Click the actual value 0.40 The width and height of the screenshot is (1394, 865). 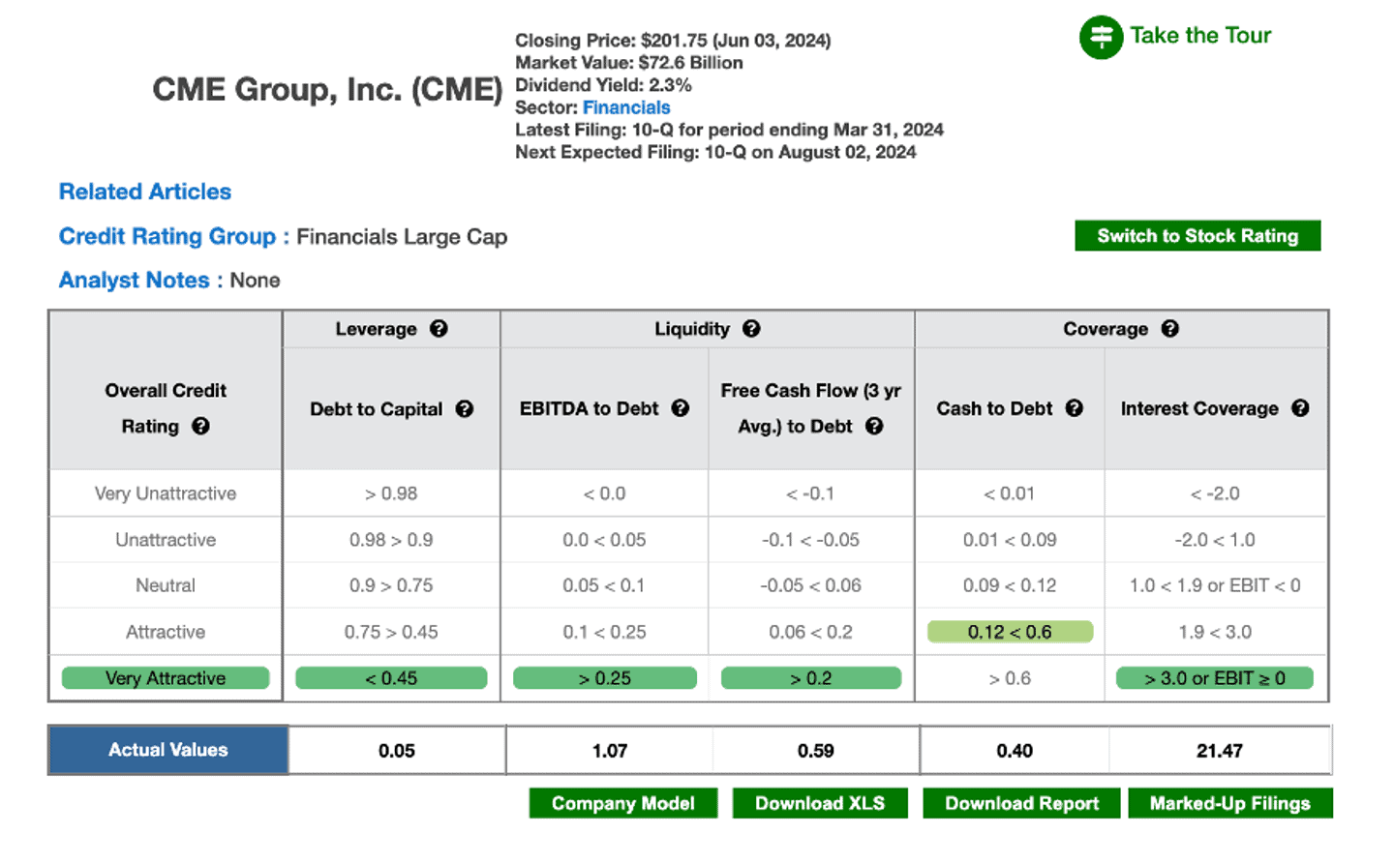[x=1015, y=751]
